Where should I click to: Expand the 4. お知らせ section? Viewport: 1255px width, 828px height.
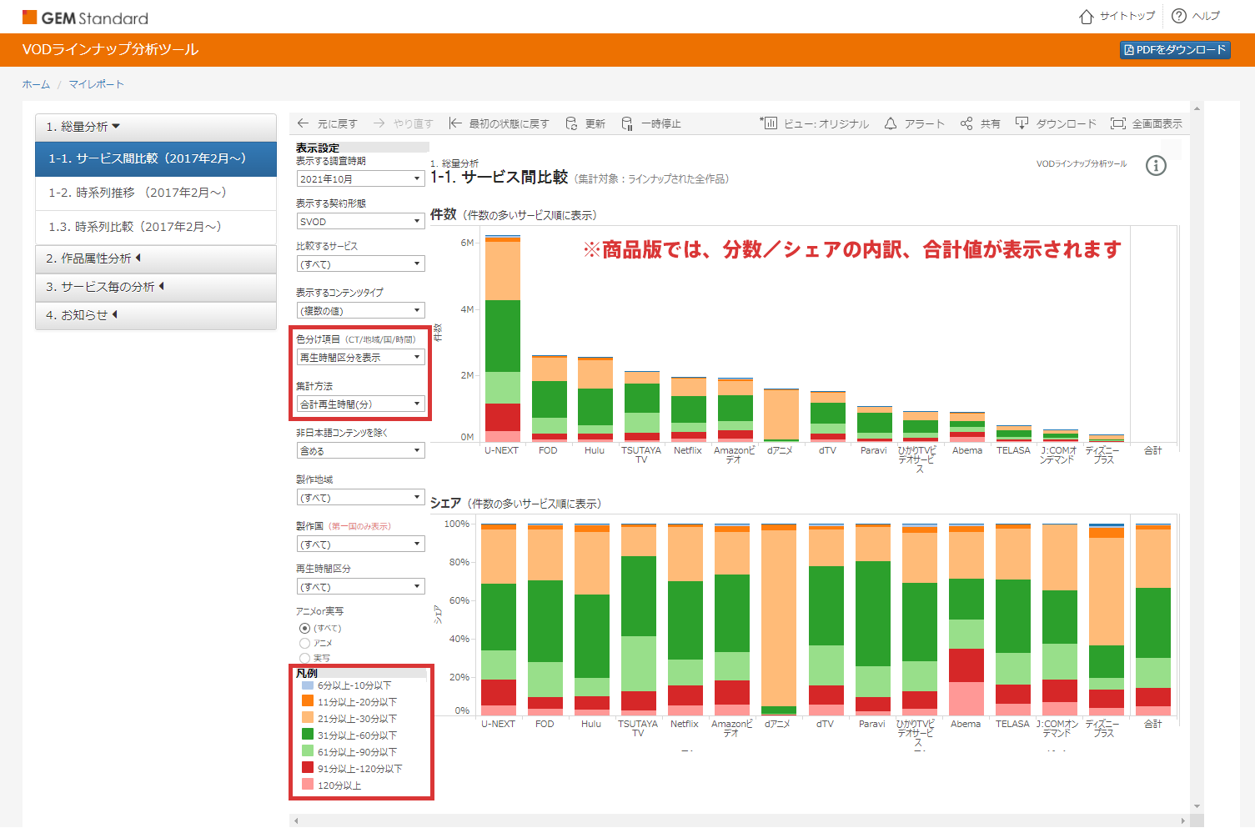click(156, 315)
